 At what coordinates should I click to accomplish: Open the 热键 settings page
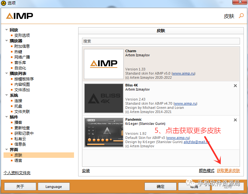click(x=18, y=52)
